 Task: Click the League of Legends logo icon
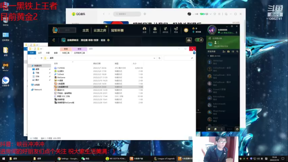(55, 30)
